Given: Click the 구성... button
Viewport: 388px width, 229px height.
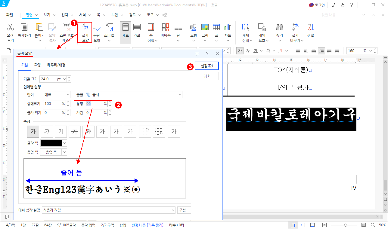Looking at the screenshot, I should pos(184,210).
